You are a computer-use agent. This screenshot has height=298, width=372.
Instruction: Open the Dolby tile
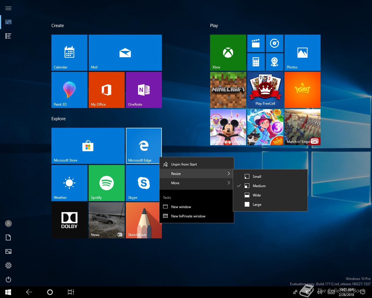(x=69, y=220)
